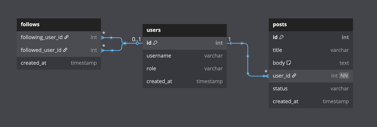Click link icon next to following_user_id
Screen dimensions: 377x127
click(x=66, y=37)
